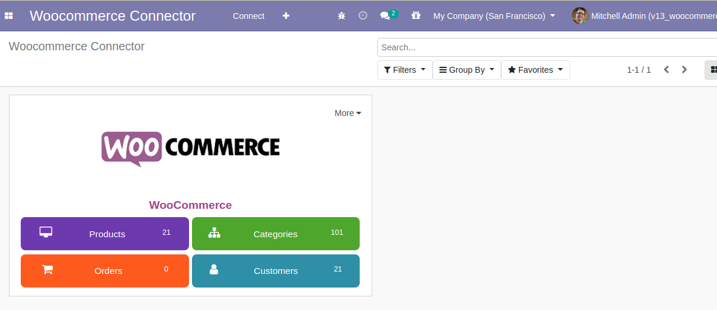Click the shopping cart icon on Orders tile
The height and width of the screenshot is (310, 717).
[x=47, y=269]
